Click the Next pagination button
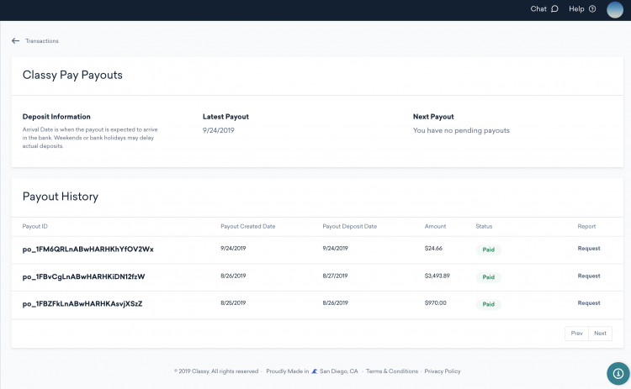Image resolution: width=631 pixels, height=389 pixels. coord(600,334)
